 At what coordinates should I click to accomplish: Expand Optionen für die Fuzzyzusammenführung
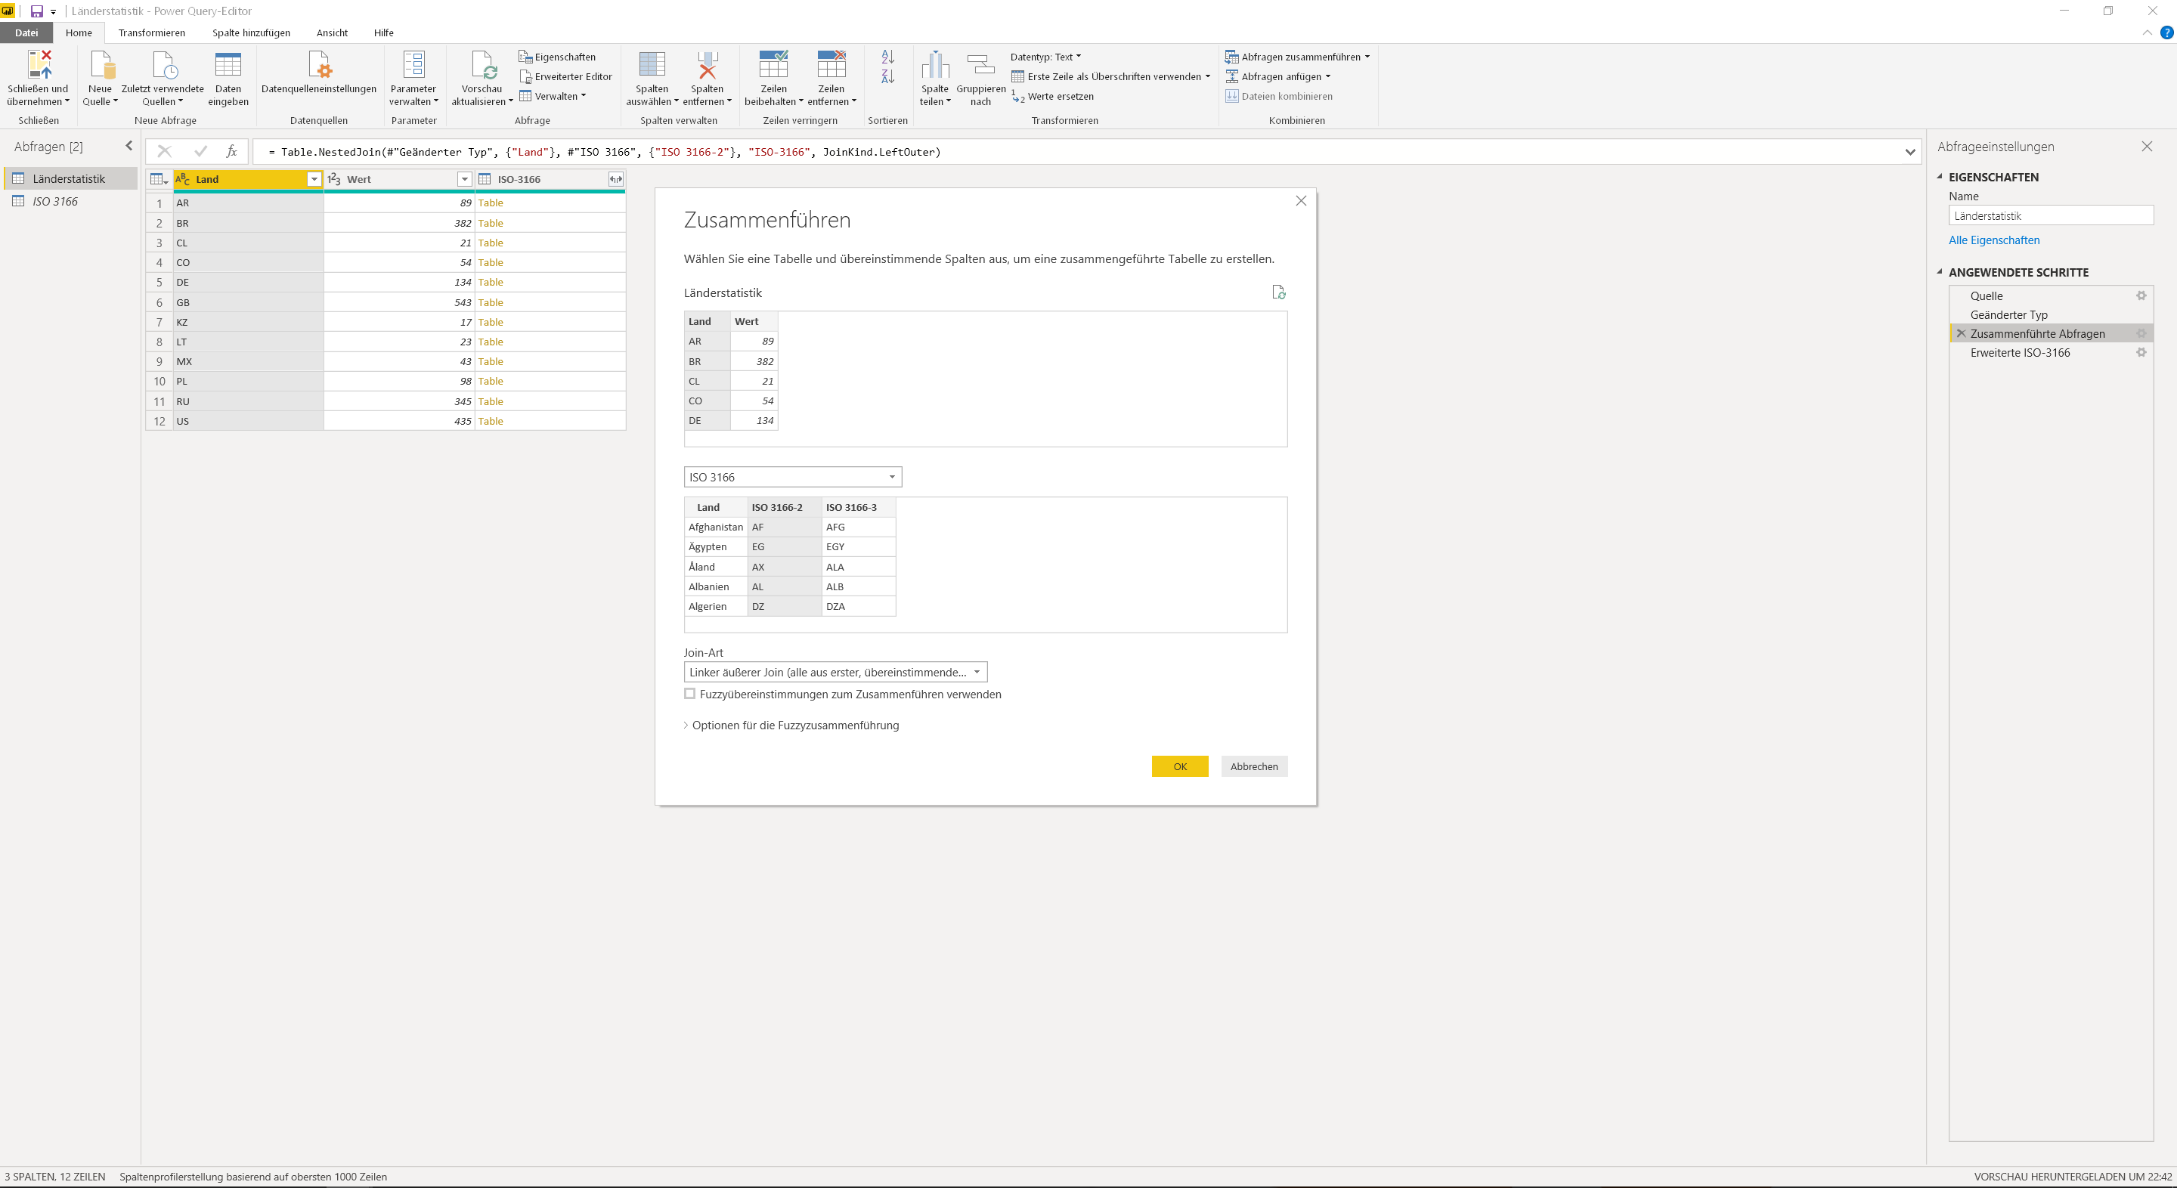coord(791,725)
